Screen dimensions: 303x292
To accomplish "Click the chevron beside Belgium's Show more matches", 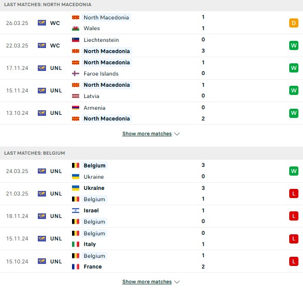I will [x=177, y=282].
